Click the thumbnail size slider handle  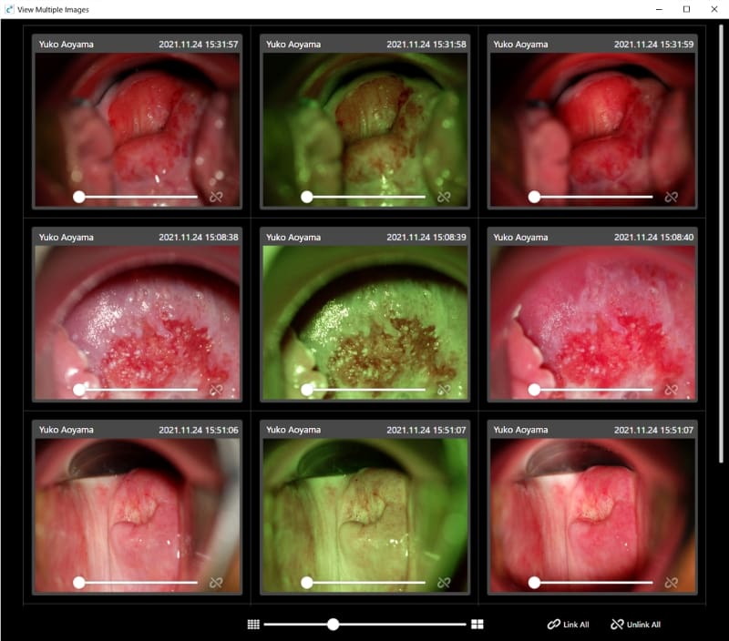(x=334, y=625)
